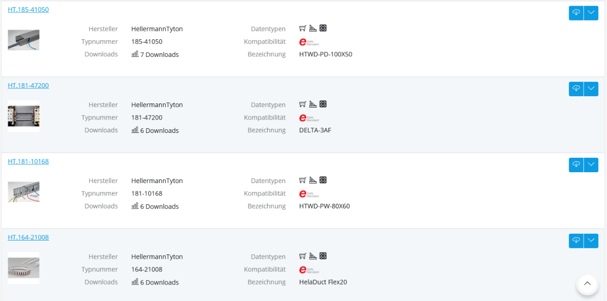Expand download options dropdown for HT.181-47200
607x301 pixels.
pos(591,89)
